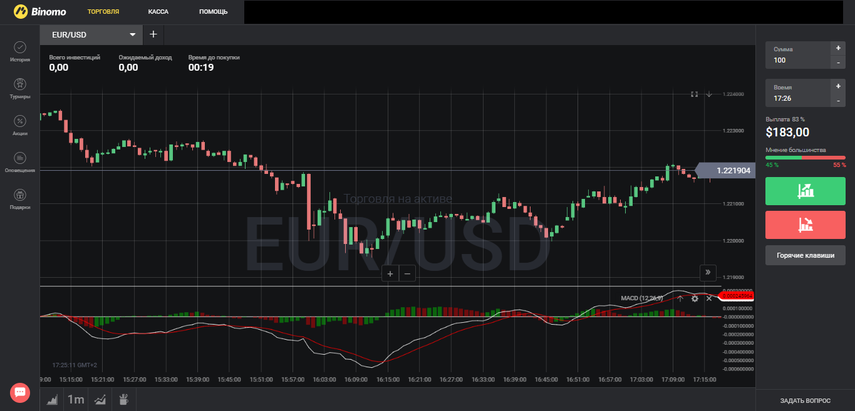Click the 55 % red opinion percentage
This screenshot has height=411, width=855.
pos(839,165)
